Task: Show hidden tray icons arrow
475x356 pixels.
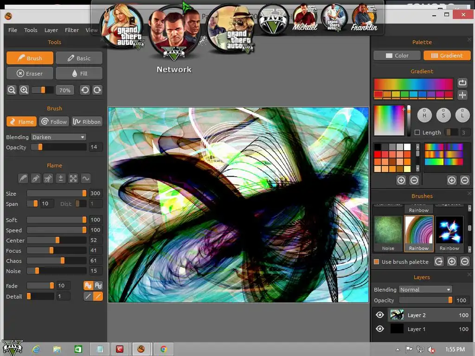Action: [x=398, y=350]
